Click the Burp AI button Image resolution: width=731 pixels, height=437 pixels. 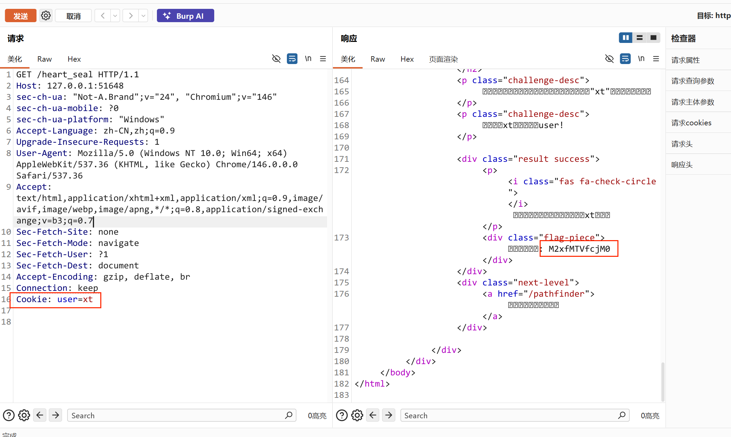[185, 16]
